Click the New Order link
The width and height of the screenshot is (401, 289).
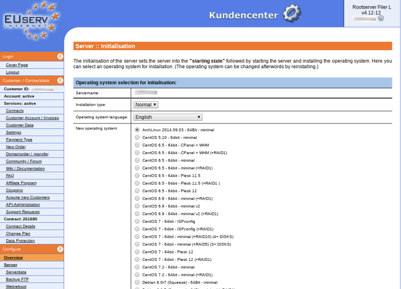pos(16,147)
